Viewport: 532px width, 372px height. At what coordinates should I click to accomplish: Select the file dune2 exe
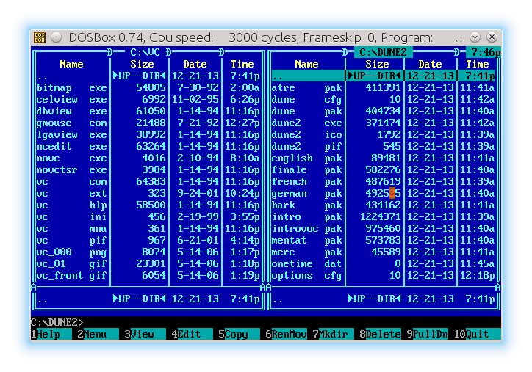[x=384, y=123]
